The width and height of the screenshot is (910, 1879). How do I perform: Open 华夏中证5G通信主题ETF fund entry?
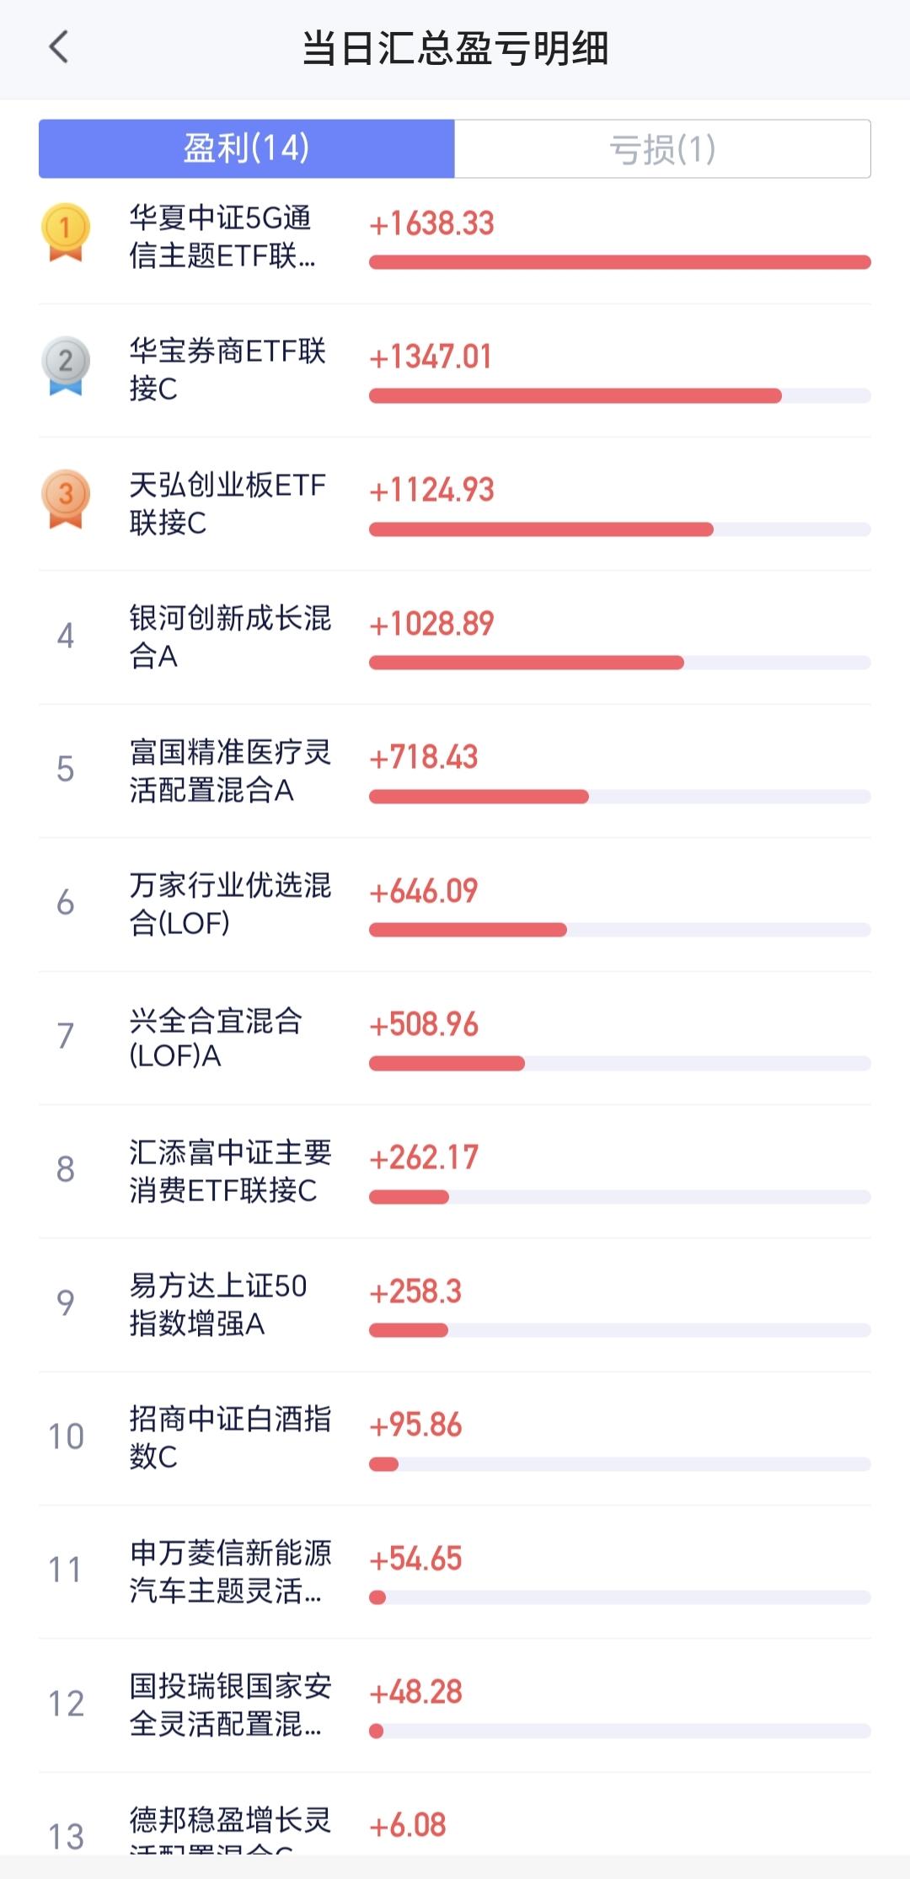(222, 237)
